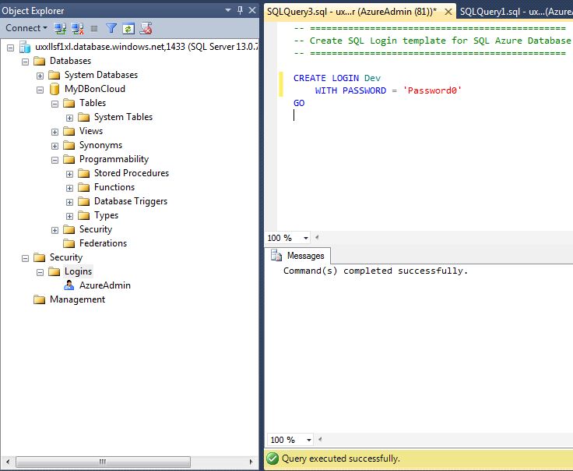This screenshot has height=471, width=573.
Task: Click the Refresh icon in Object Explorer
Action: [128, 28]
